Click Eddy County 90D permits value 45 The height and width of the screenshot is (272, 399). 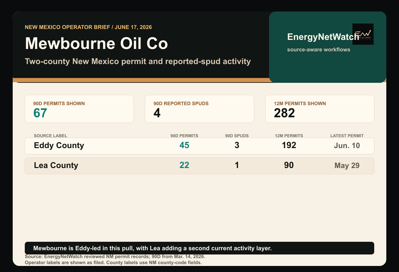184,145
